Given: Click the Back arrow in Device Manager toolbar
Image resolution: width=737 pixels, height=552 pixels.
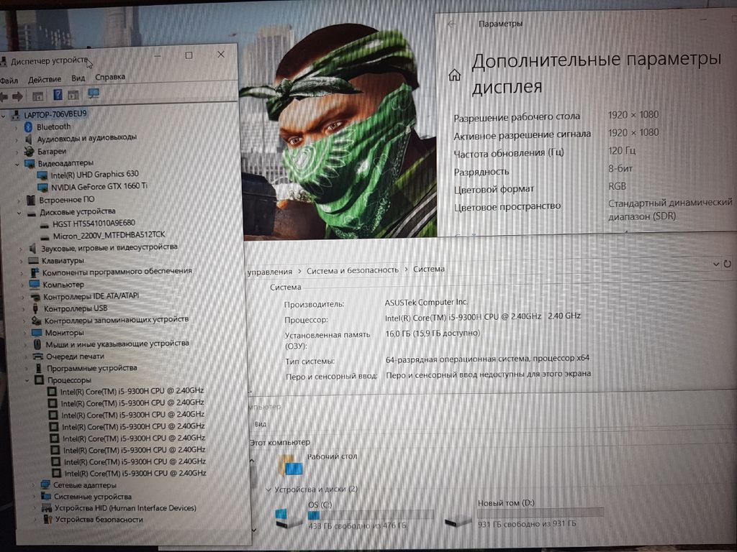Looking at the screenshot, I should point(4,97).
